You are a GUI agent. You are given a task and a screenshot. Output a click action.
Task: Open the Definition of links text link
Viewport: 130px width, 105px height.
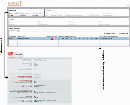[110, 34]
